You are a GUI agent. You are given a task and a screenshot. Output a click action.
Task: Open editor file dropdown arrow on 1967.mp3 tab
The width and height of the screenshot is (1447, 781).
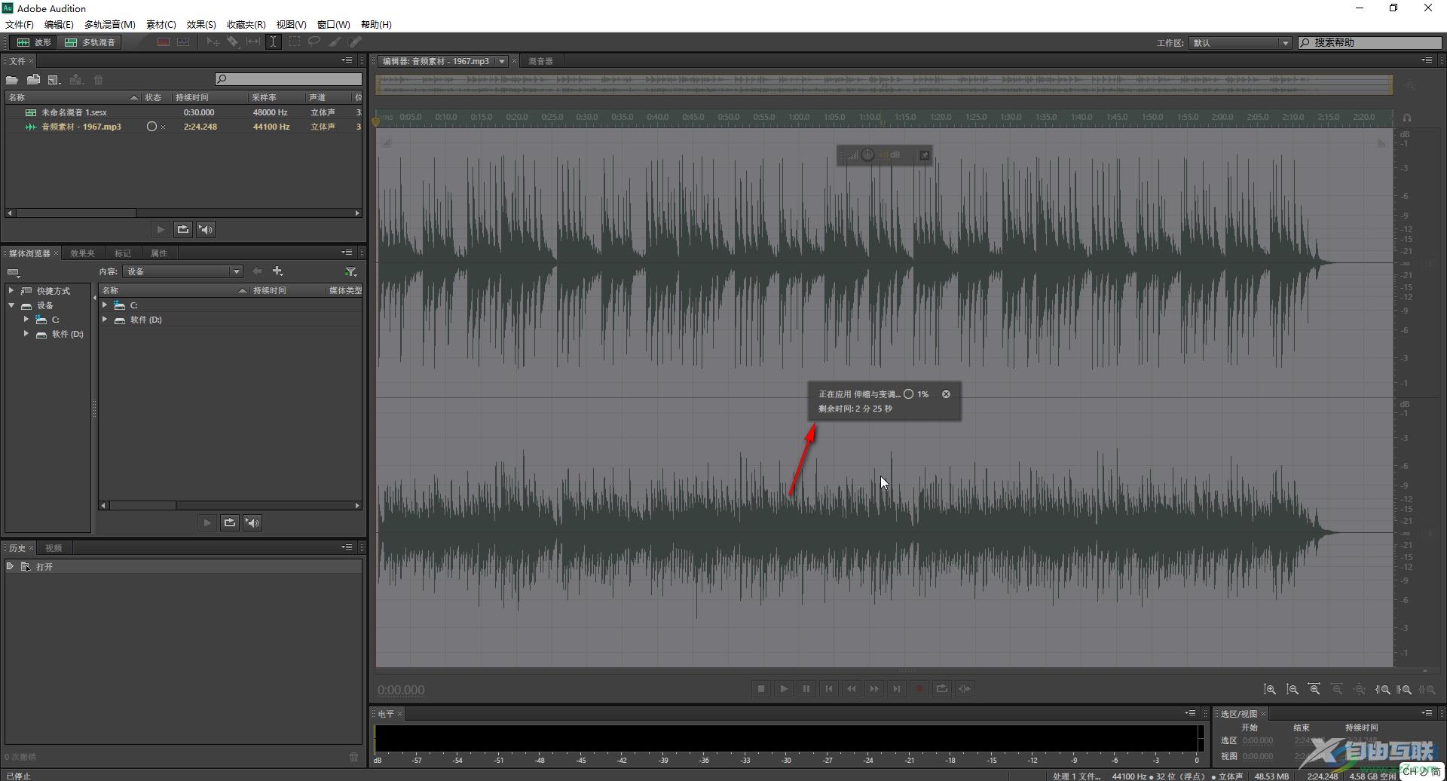click(501, 61)
